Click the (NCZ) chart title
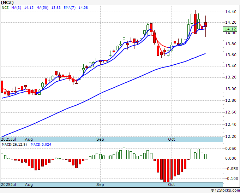This screenshot has height=193, width=240. coord(7,2)
